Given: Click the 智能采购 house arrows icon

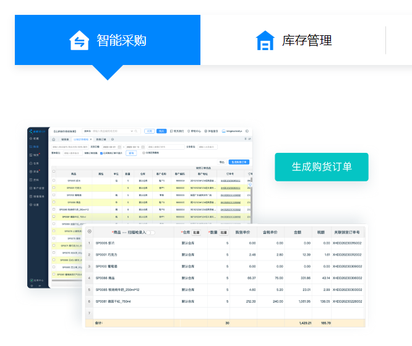Looking at the screenshot, I should click(x=79, y=40).
